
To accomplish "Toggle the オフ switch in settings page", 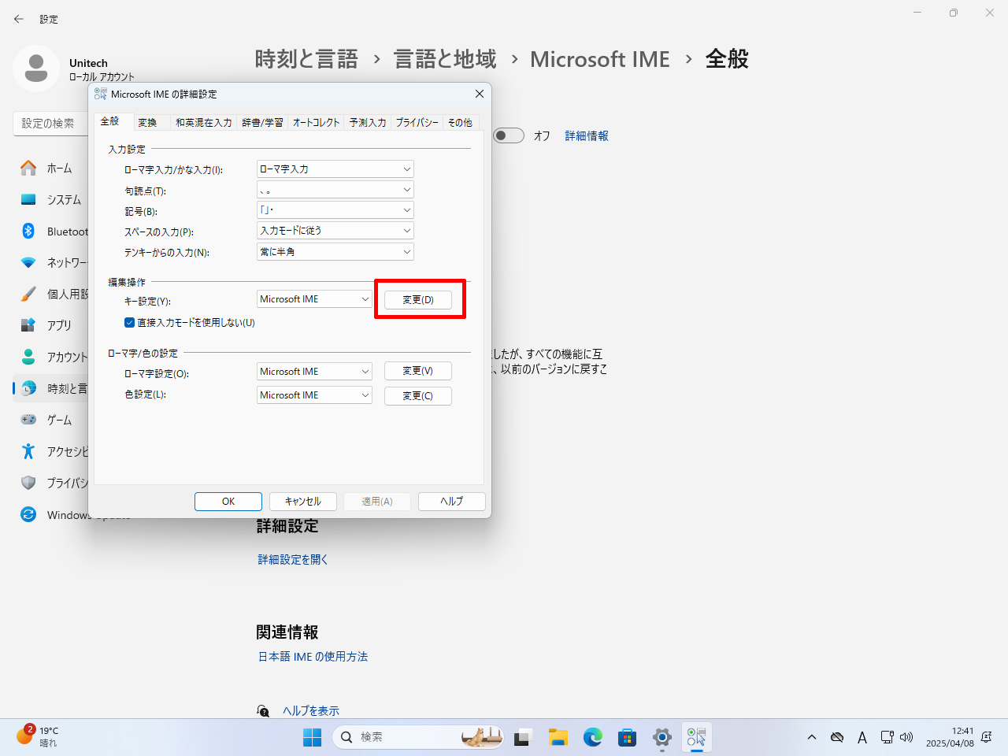I will point(509,135).
